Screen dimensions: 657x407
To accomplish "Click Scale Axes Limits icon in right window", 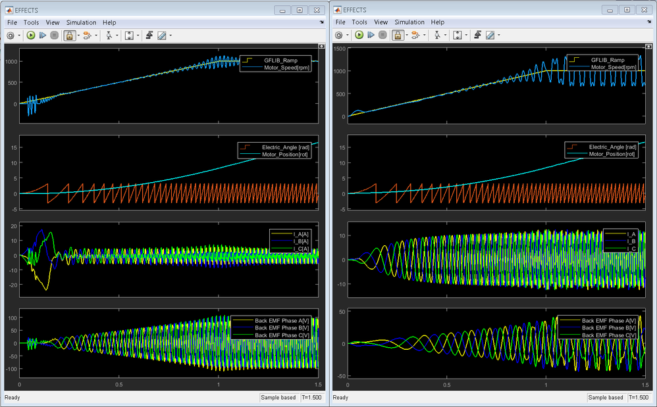I will click(458, 35).
